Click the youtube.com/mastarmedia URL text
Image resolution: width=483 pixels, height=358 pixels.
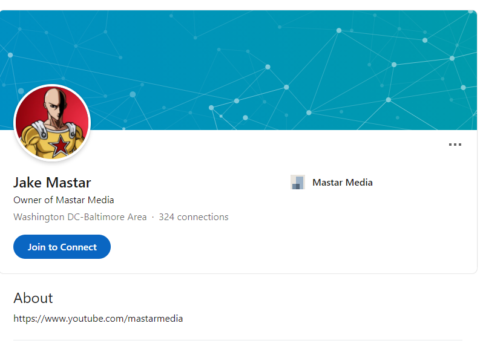(x=98, y=318)
